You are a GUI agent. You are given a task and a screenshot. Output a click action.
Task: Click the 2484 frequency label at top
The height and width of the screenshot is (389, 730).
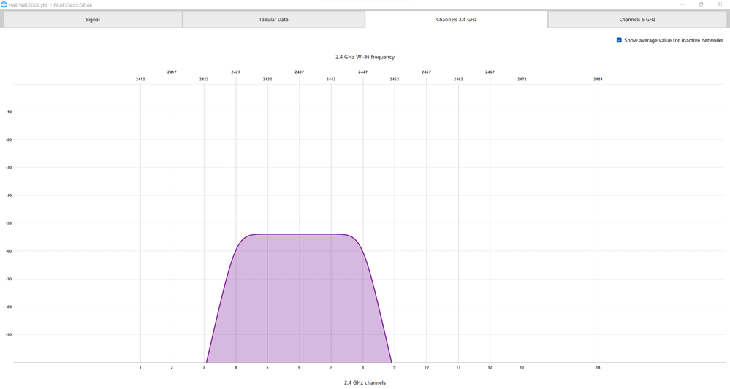click(598, 79)
